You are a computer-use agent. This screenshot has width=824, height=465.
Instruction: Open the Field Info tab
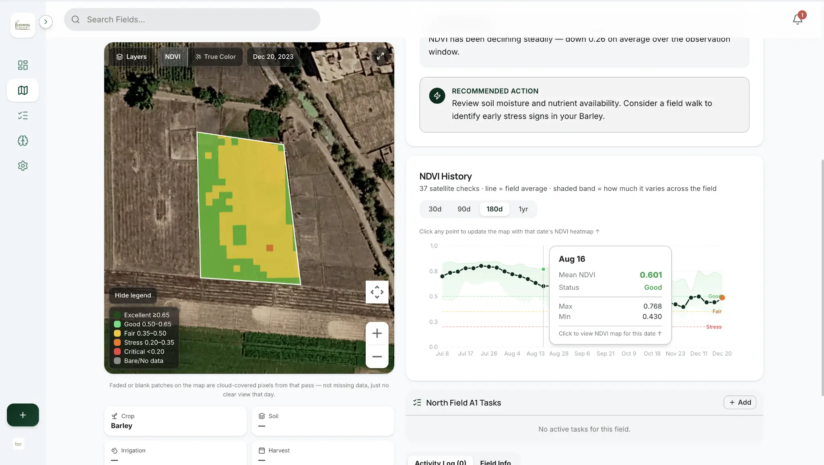coord(495,462)
